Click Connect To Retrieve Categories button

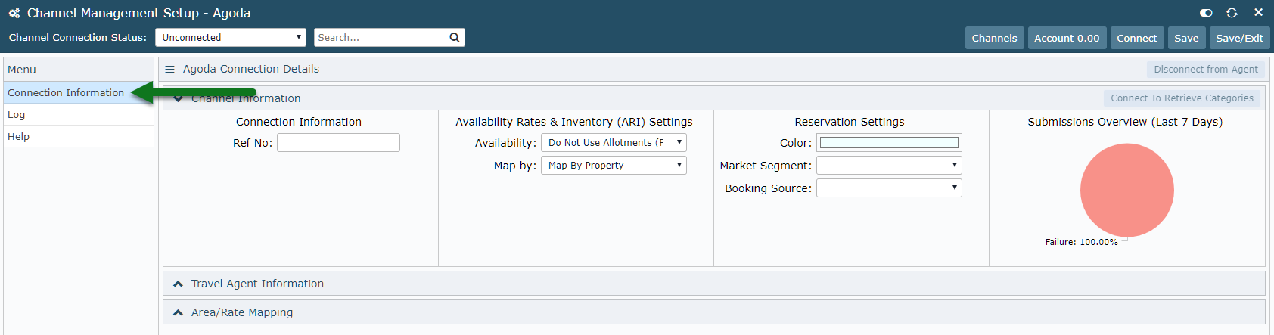click(x=1182, y=98)
